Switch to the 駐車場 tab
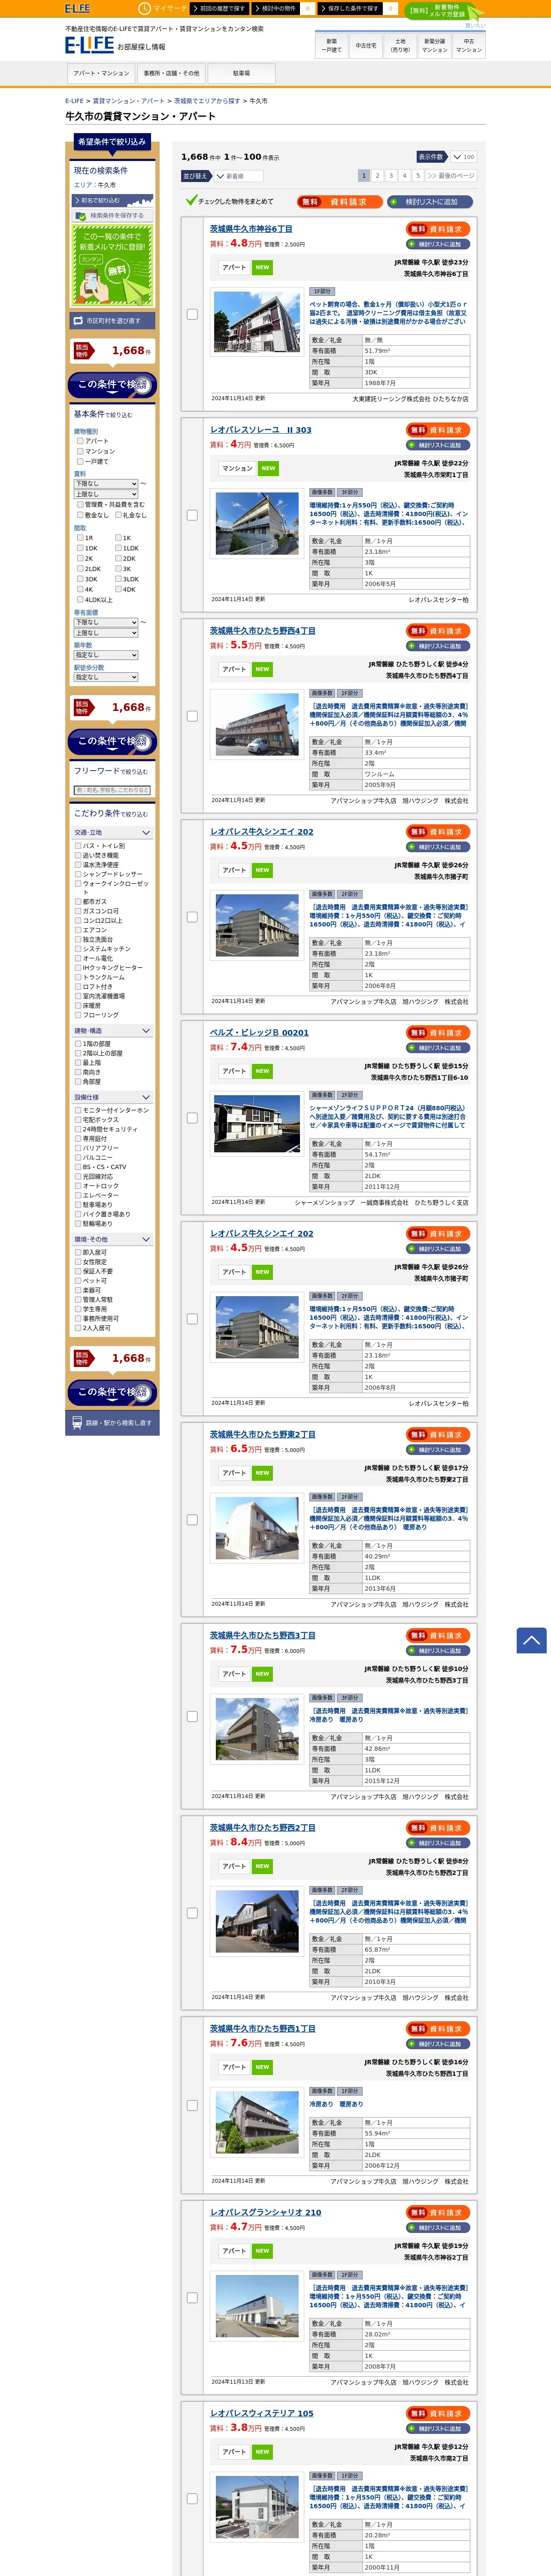The height and width of the screenshot is (2576, 551). click(x=241, y=73)
